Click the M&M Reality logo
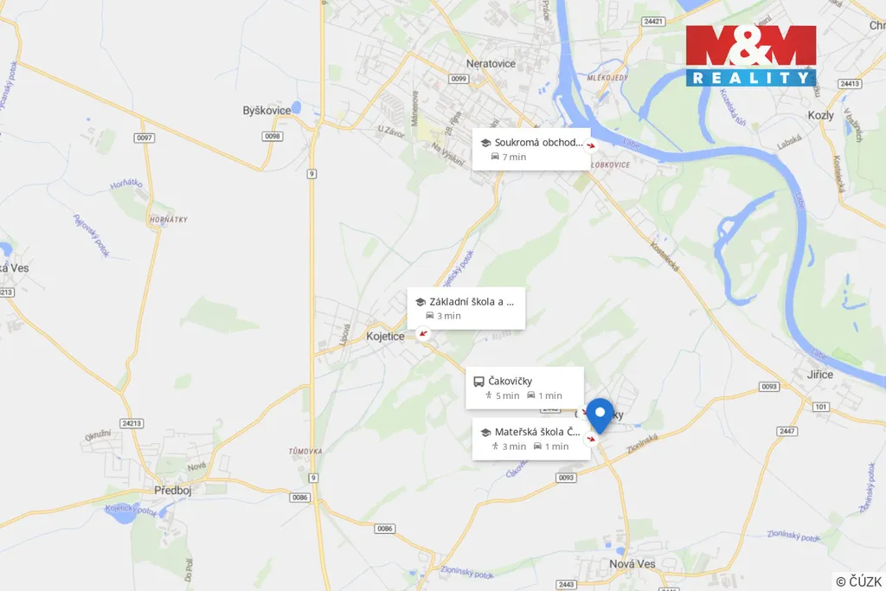Viewport: 886px width, 591px height. [x=751, y=55]
